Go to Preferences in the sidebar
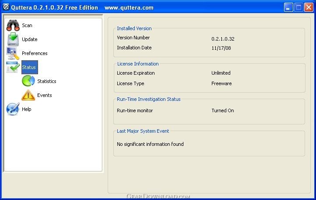This screenshot has height=200, width=316. 35,53
